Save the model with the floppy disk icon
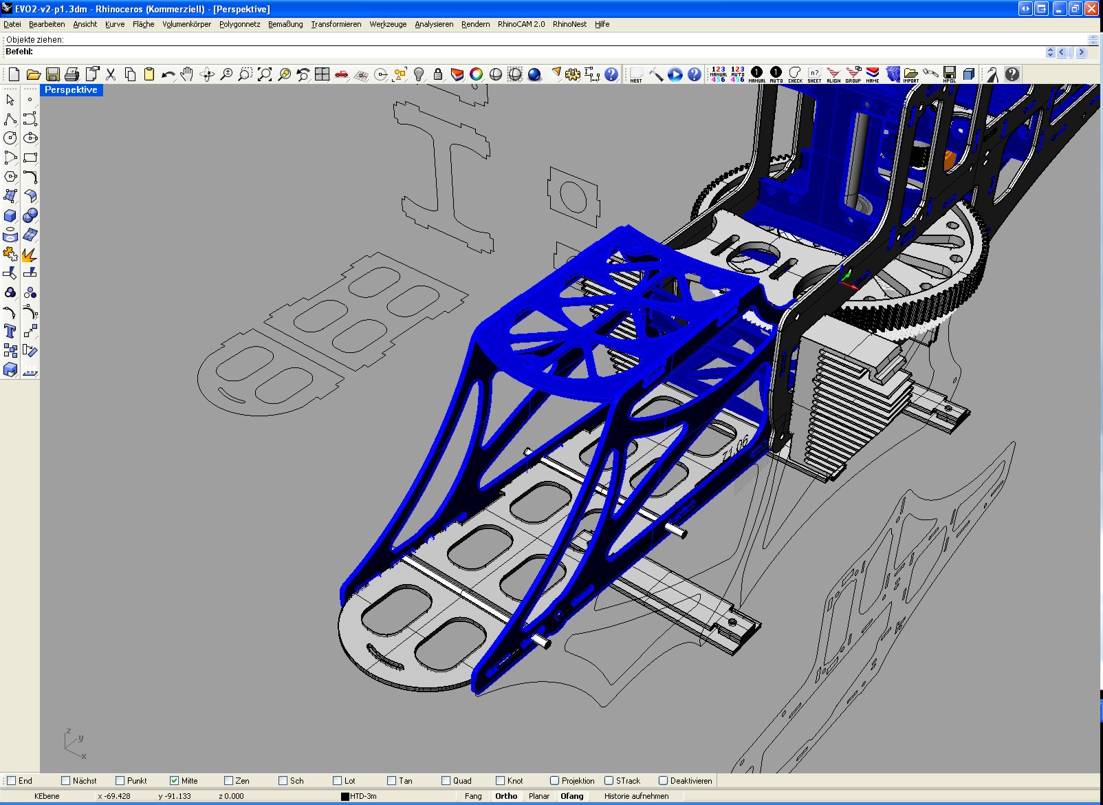Image resolution: width=1103 pixels, height=805 pixels. click(52, 74)
